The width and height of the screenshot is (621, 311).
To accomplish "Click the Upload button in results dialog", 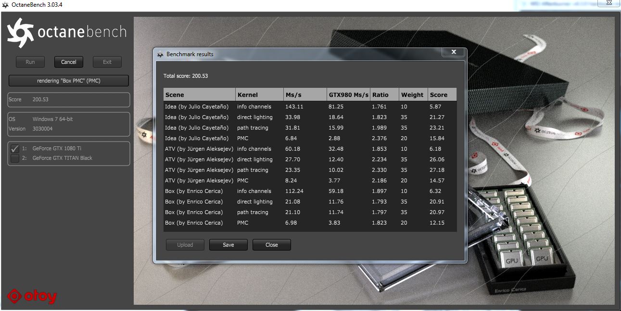I will pos(185,245).
